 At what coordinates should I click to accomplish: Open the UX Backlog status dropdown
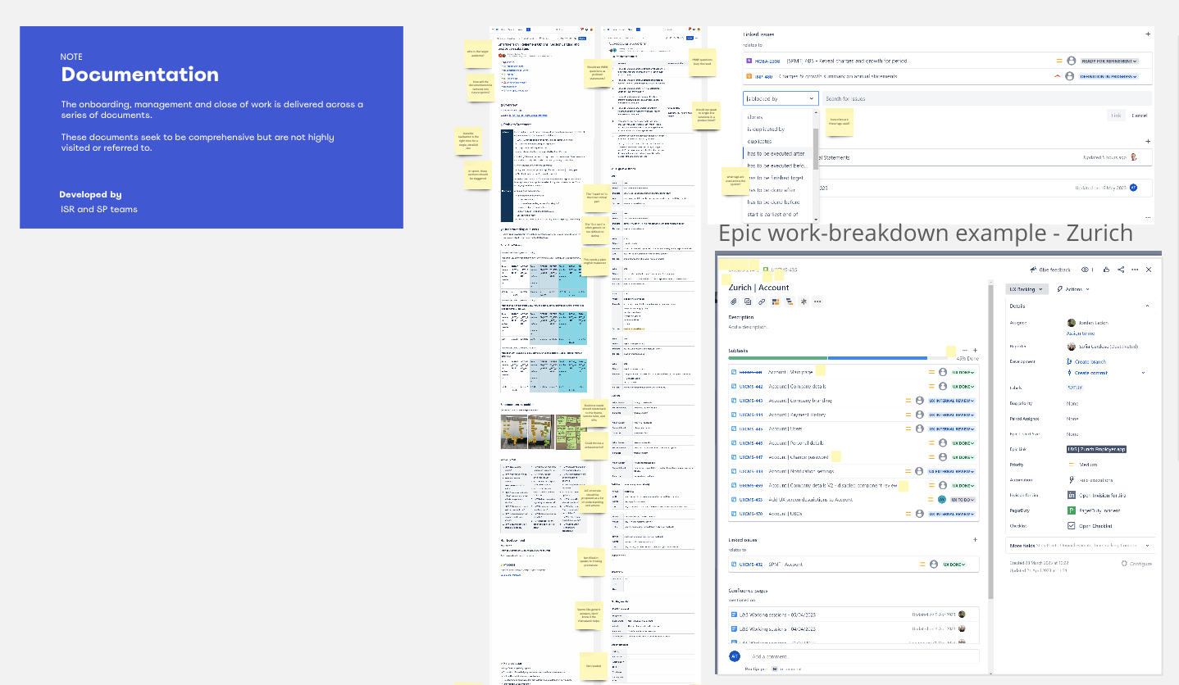click(x=1027, y=289)
